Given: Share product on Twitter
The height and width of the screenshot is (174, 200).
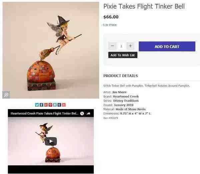Looking at the screenshot, I should (37, 105).
